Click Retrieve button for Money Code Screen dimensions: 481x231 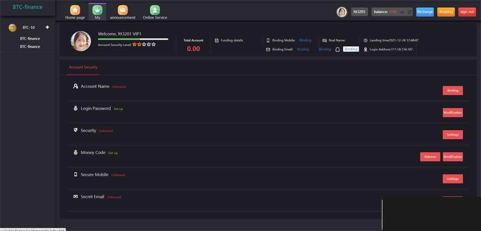tap(430, 157)
